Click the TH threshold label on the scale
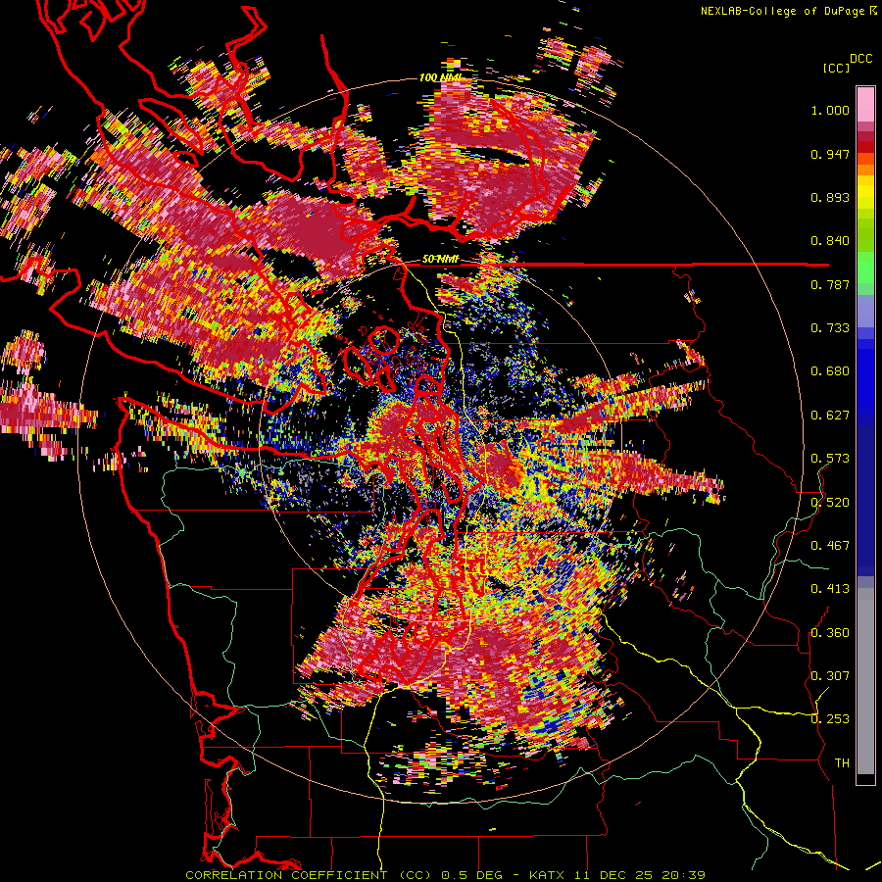Viewport: 882px width, 882px height. 842,763
